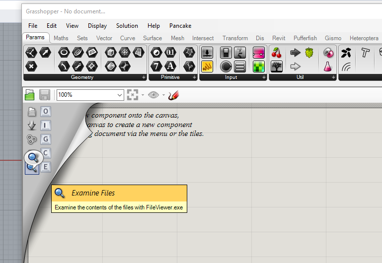
Task: Add the Point parameter icon
Action: pos(31,66)
